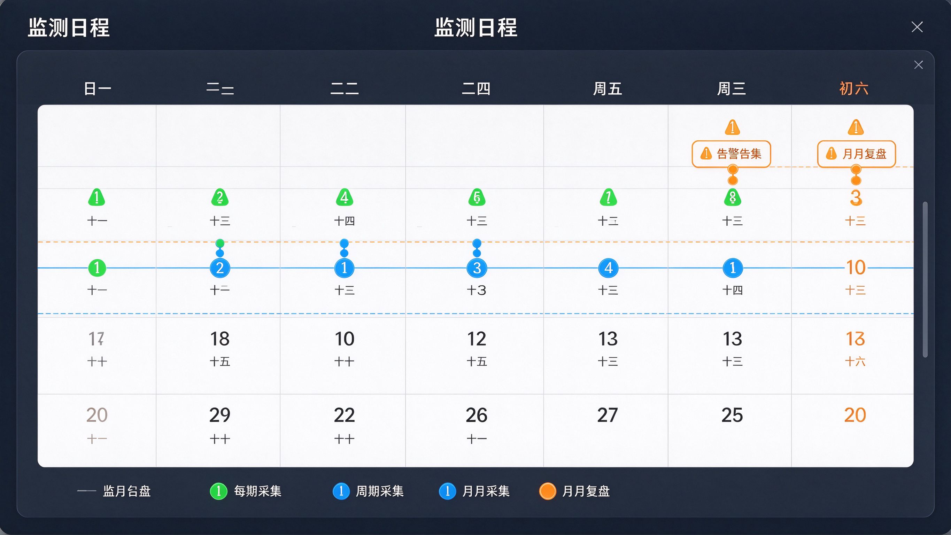This screenshot has width=951, height=535.
Task: Select blue circle 4 on the timeline
Action: click(x=609, y=268)
